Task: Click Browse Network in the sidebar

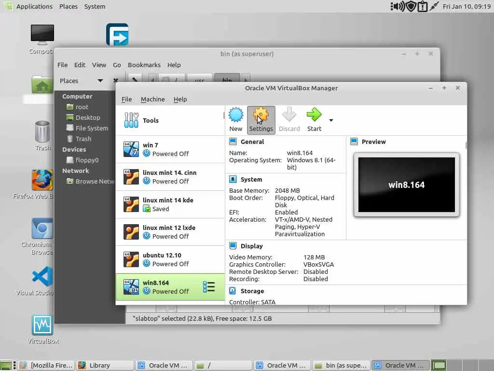Action: 90,182
